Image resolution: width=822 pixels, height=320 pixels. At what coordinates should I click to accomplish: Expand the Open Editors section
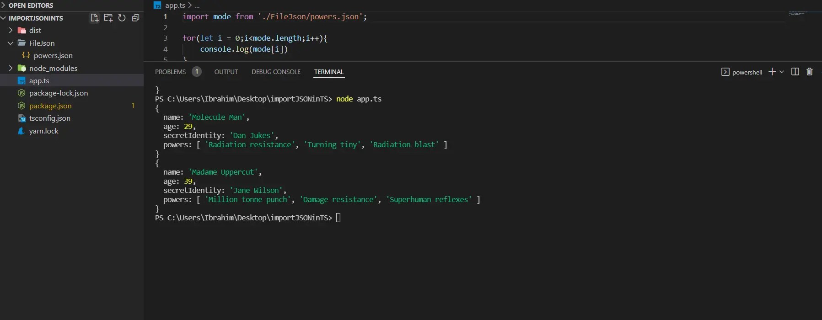pos(3,5)
